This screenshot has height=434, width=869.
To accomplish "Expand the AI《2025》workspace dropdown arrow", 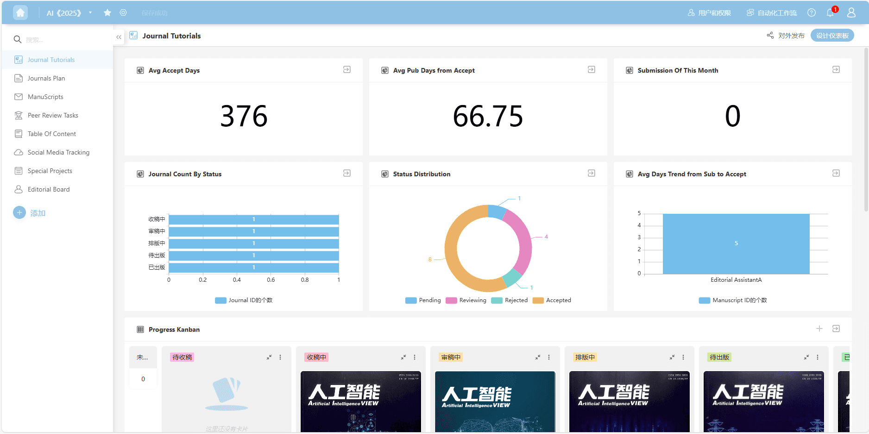I will click(90, 12).
